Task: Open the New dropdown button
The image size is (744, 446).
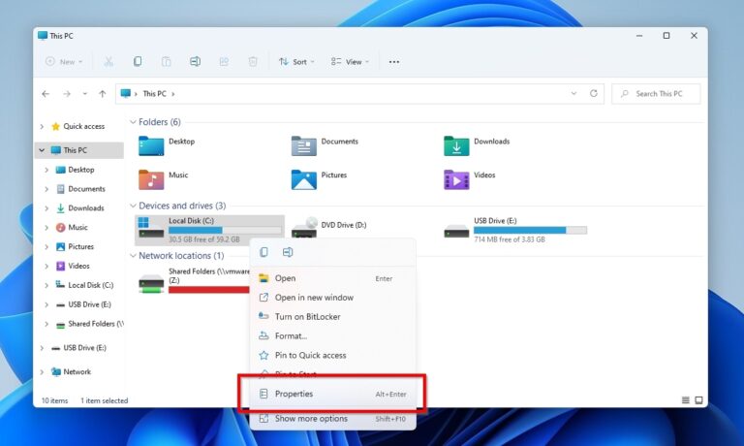Action: coord(64,62)
